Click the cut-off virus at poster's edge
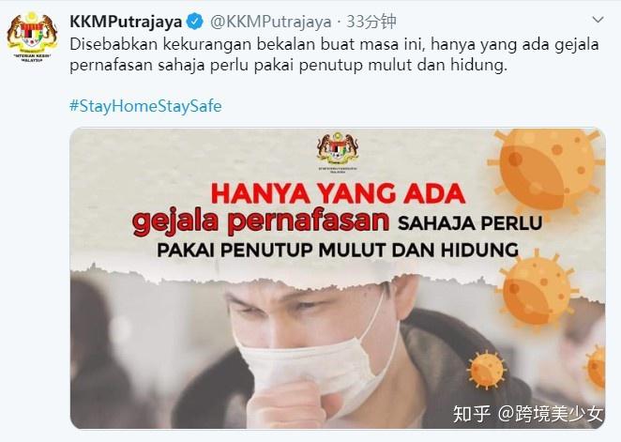 tap(596, 367)
